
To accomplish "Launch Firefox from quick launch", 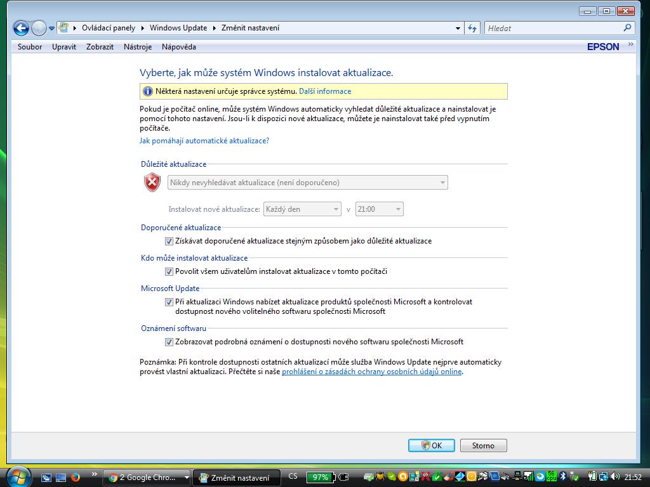I will pos(76,477).
